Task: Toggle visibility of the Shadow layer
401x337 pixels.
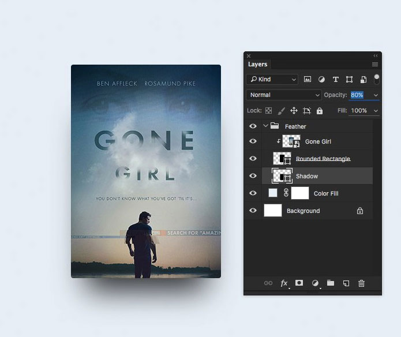Action: 253,175
